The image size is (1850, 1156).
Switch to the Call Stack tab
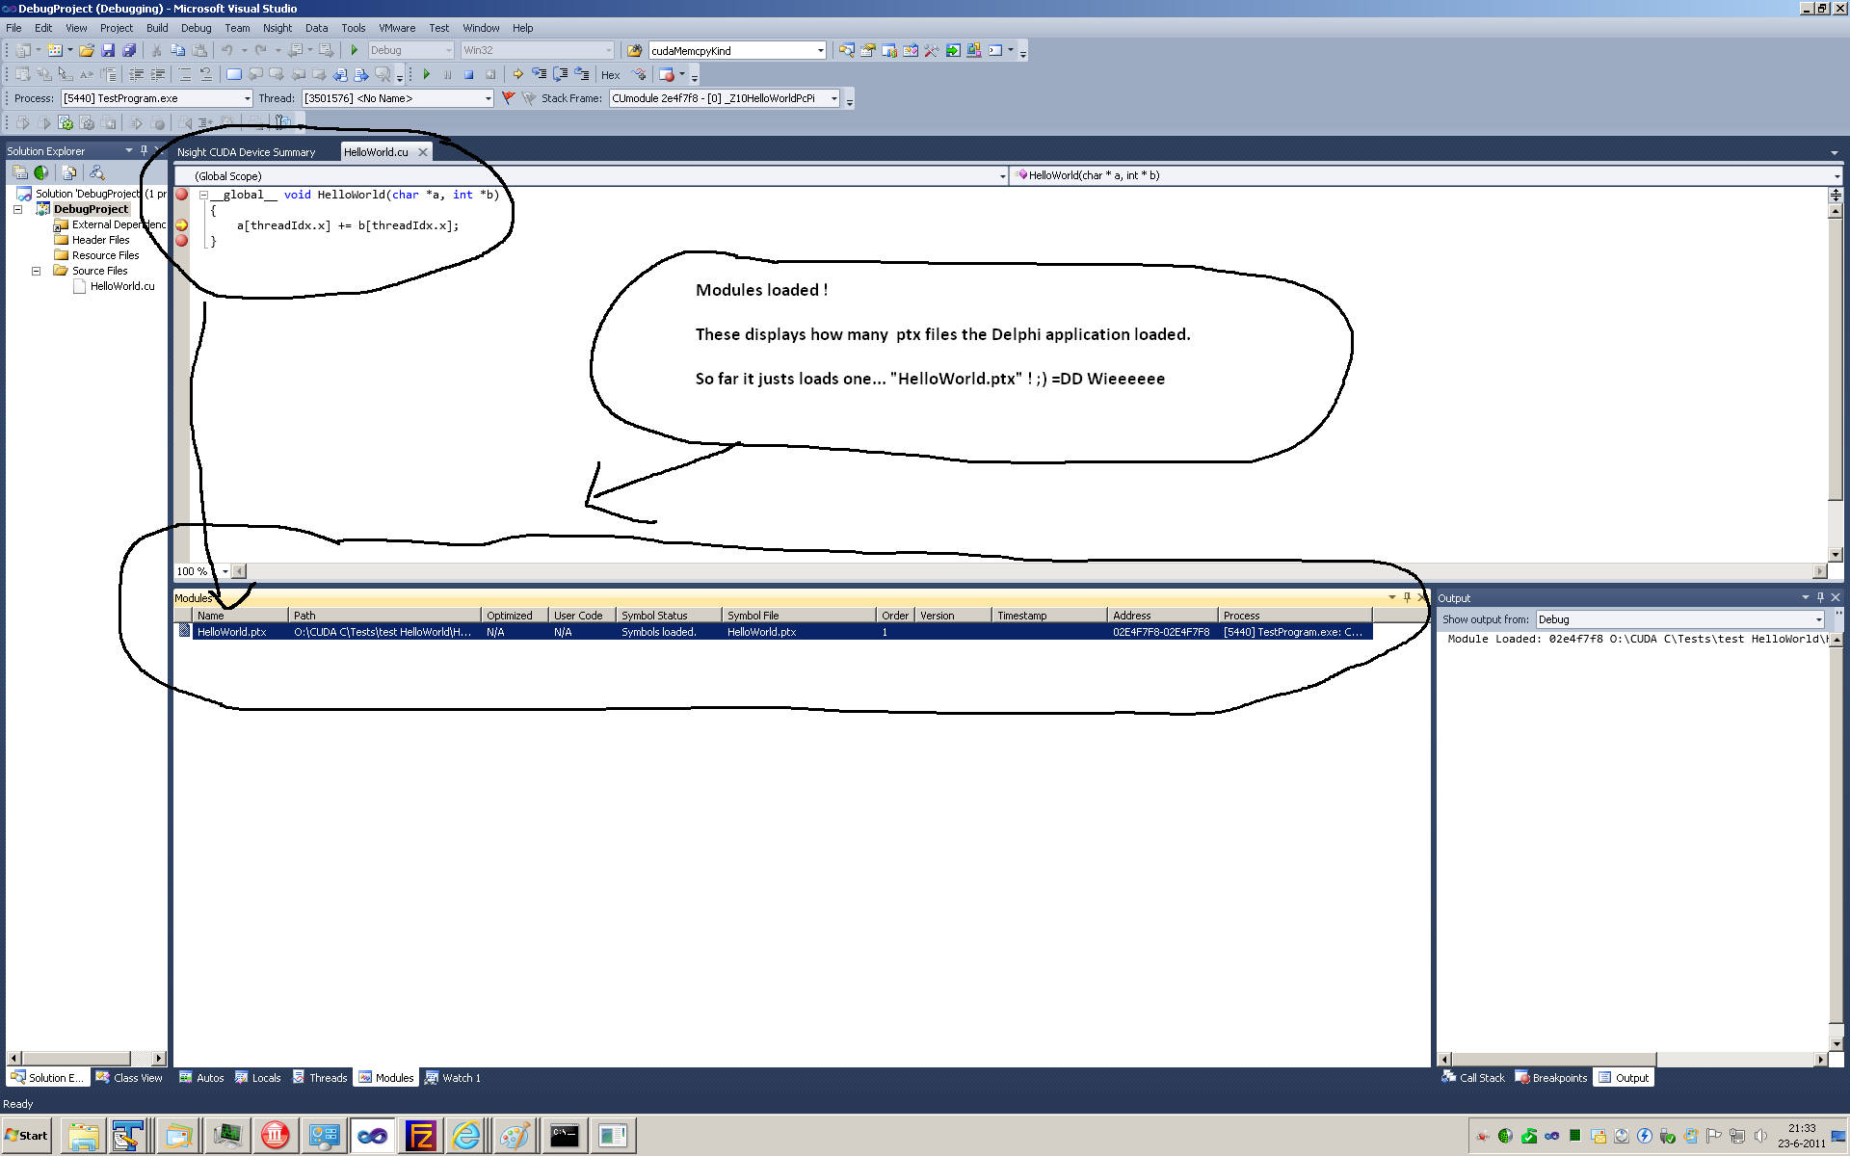point(1473,1078)
